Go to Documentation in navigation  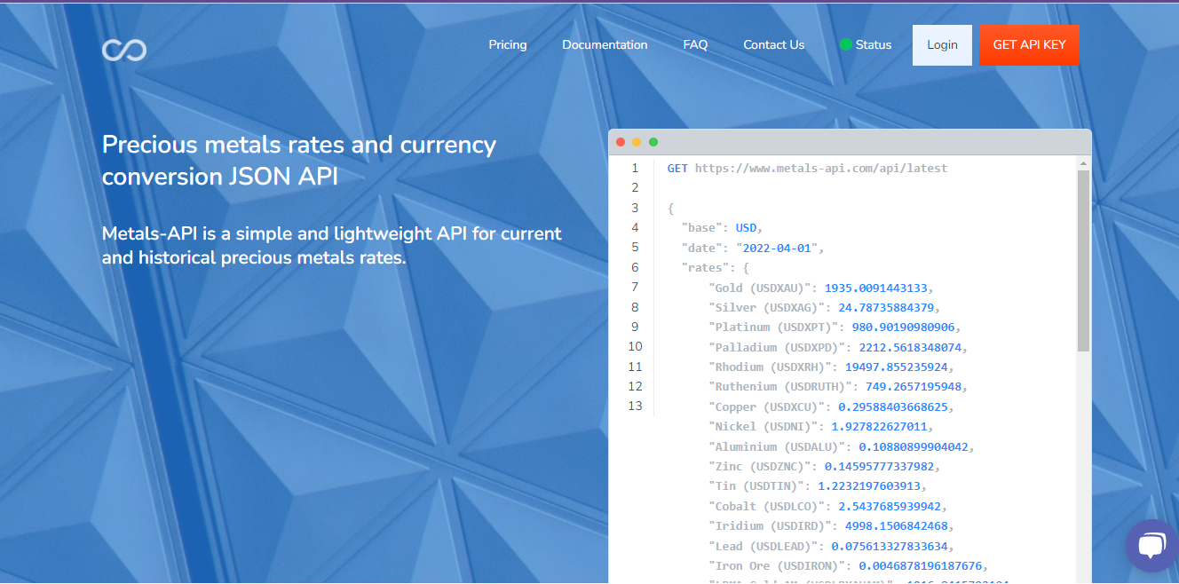[605, 45]
